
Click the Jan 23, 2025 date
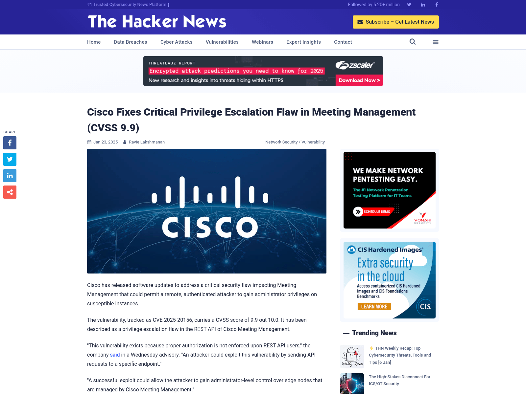[x=106, y=142]
